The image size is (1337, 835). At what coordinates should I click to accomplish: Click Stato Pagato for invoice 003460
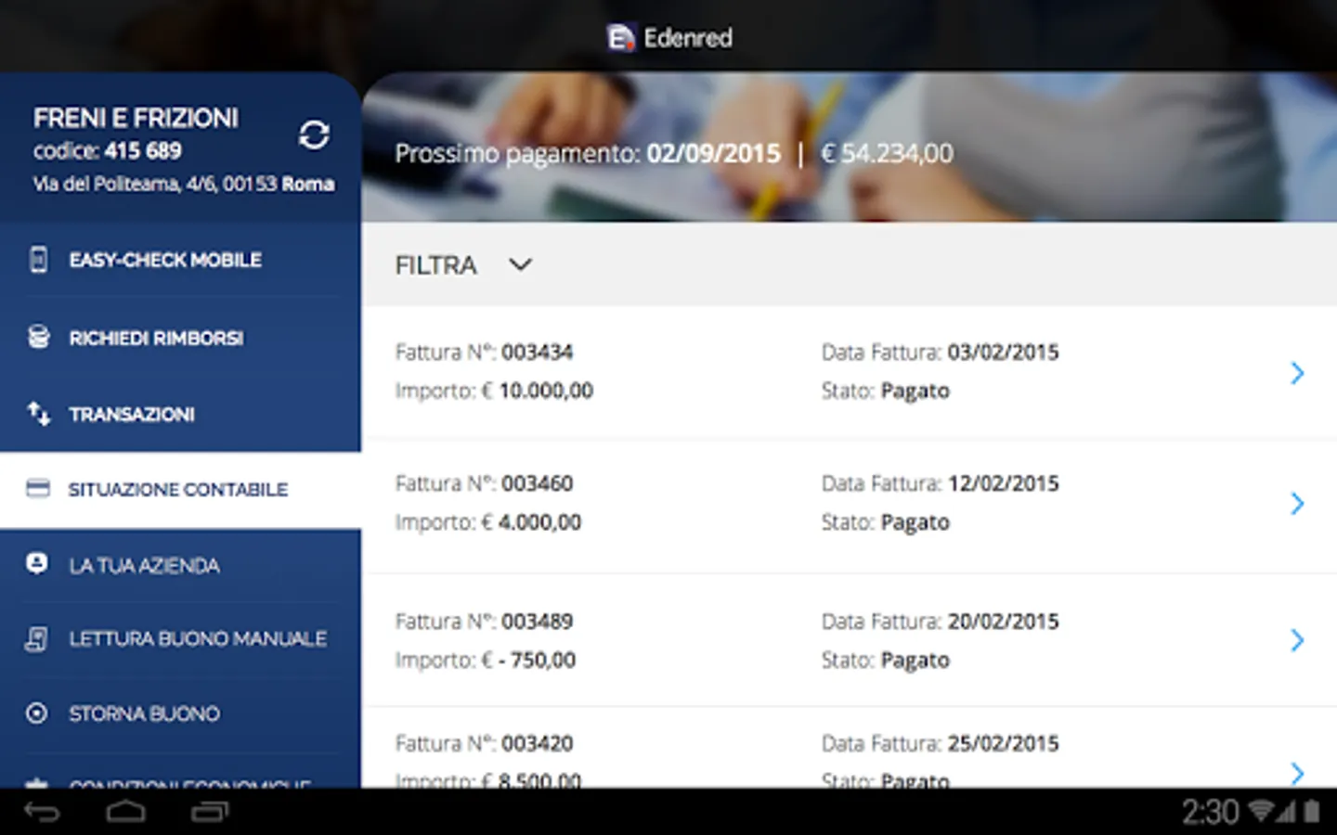[x=886, y=523]
